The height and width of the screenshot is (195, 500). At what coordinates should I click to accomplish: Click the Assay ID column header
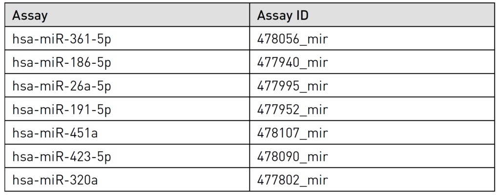pos(283,16)
